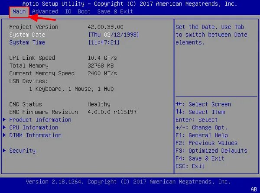This screenshot has width=260, height=193.
Task: Expand the DIMM Information arrow
Action: [4, 135]
